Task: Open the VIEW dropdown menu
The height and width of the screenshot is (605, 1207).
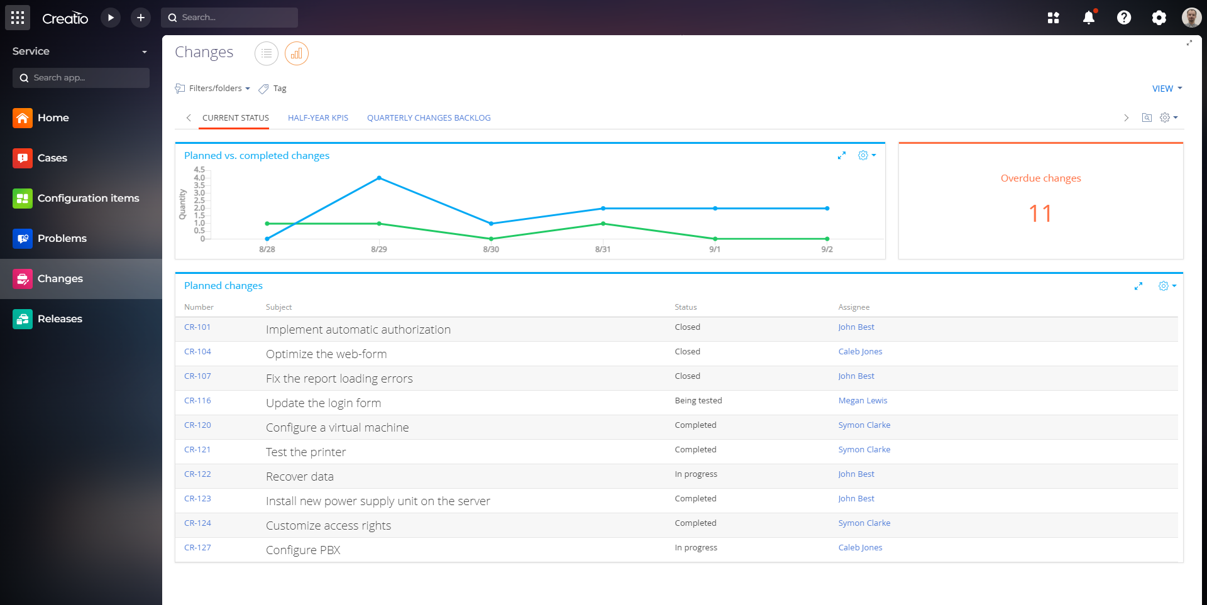Action: coord(1167,89)
